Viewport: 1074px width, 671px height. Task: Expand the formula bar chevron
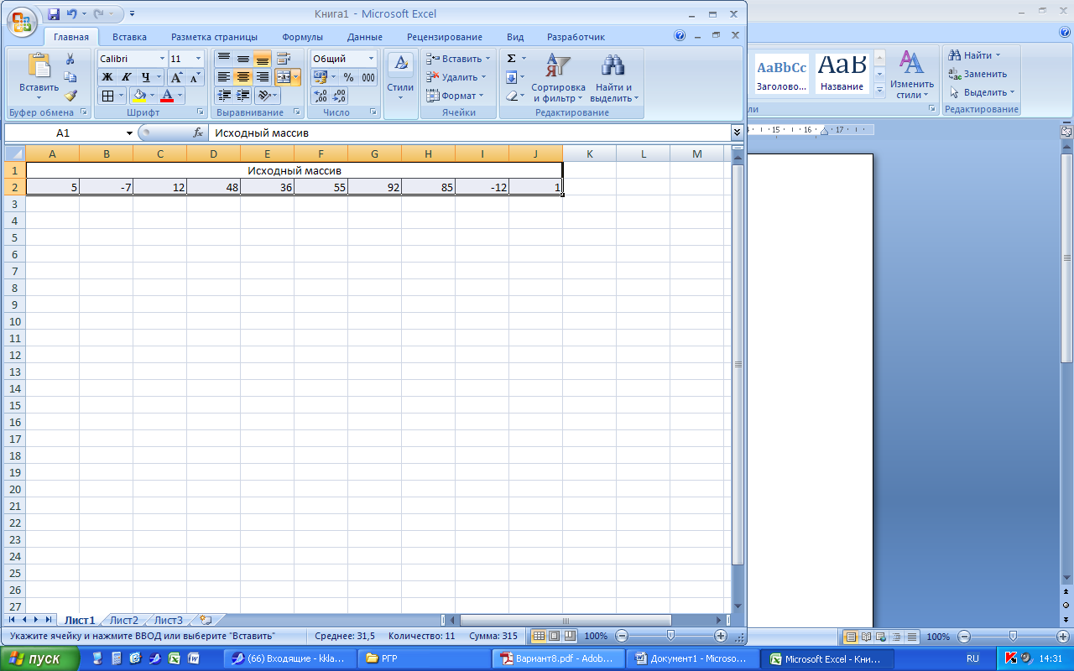click(737, 133)
